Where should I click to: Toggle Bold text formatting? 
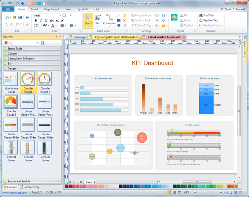tap(36, 21)
